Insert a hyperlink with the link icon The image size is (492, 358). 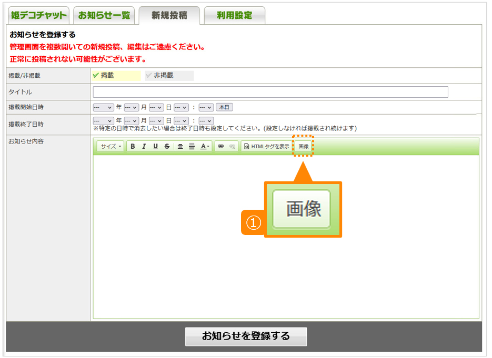coord(220,147)
